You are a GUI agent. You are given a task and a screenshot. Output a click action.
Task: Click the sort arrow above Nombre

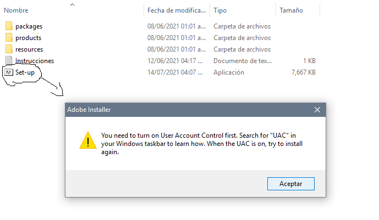coord(72,4)
